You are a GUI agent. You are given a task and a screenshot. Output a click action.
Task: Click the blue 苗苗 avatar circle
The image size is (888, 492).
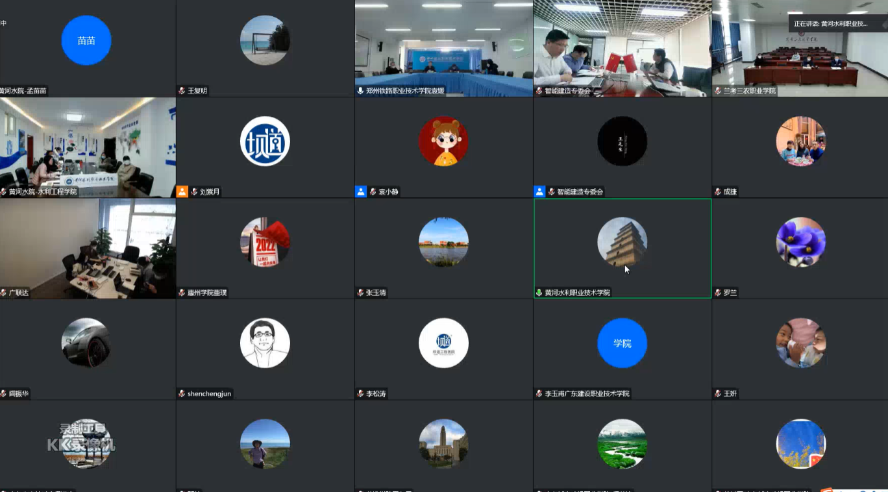[86, 40]
